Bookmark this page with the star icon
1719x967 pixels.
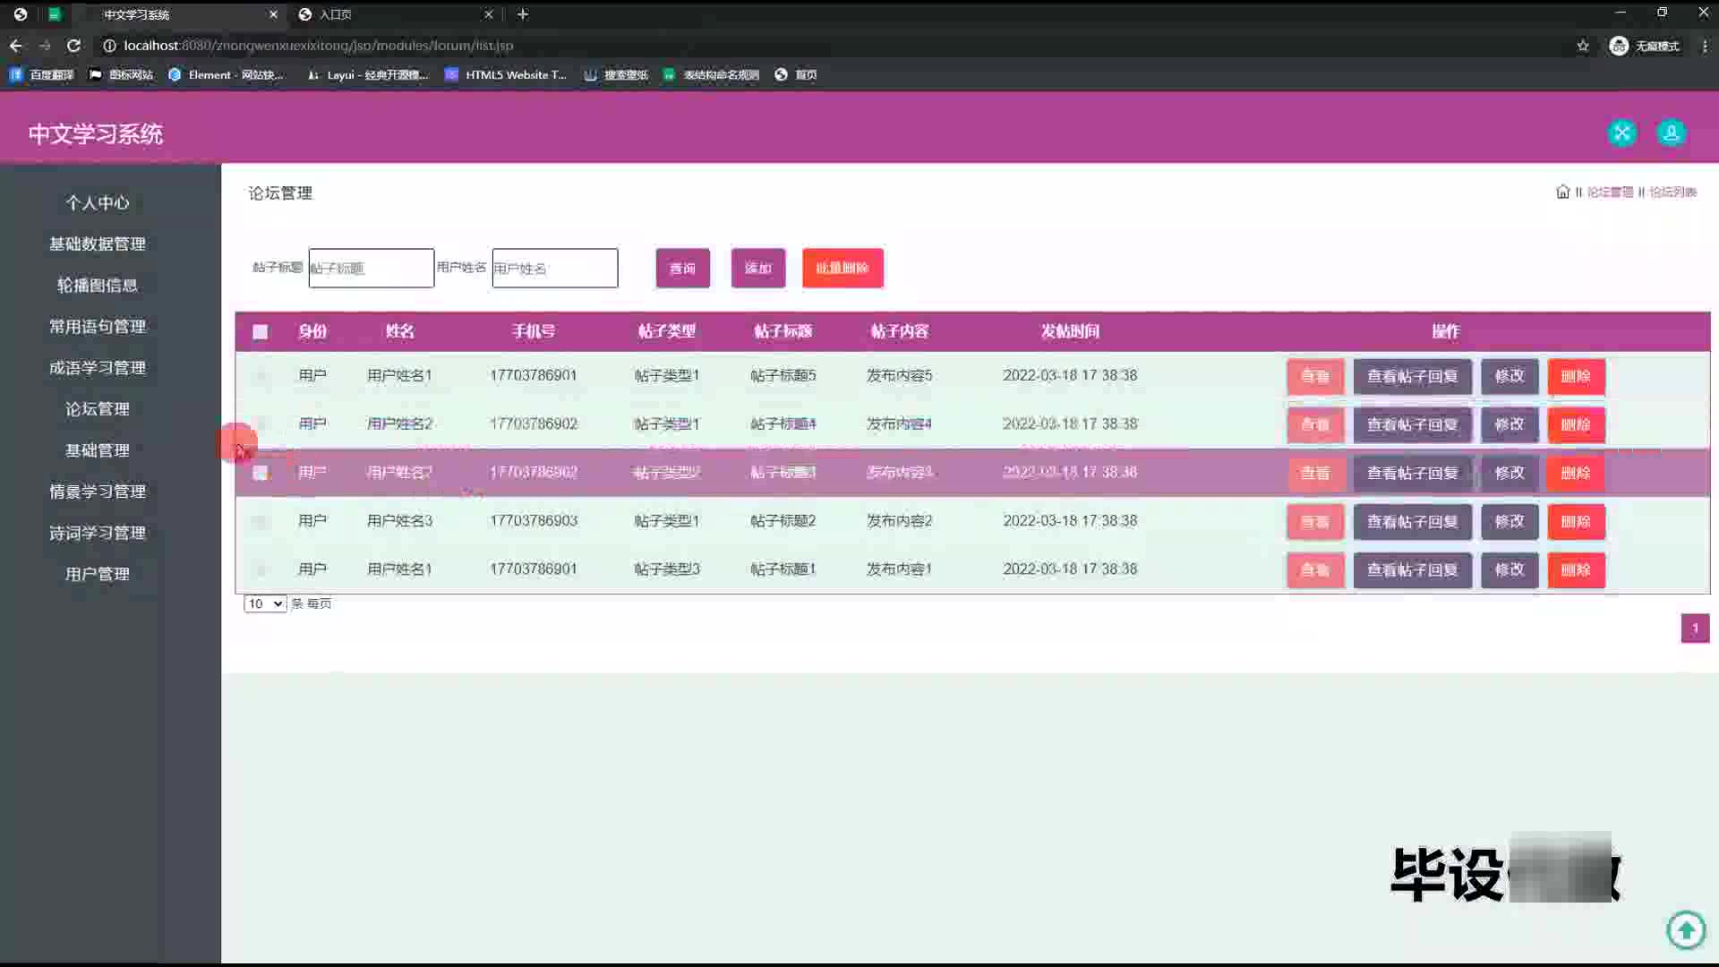pos(1582,46)
